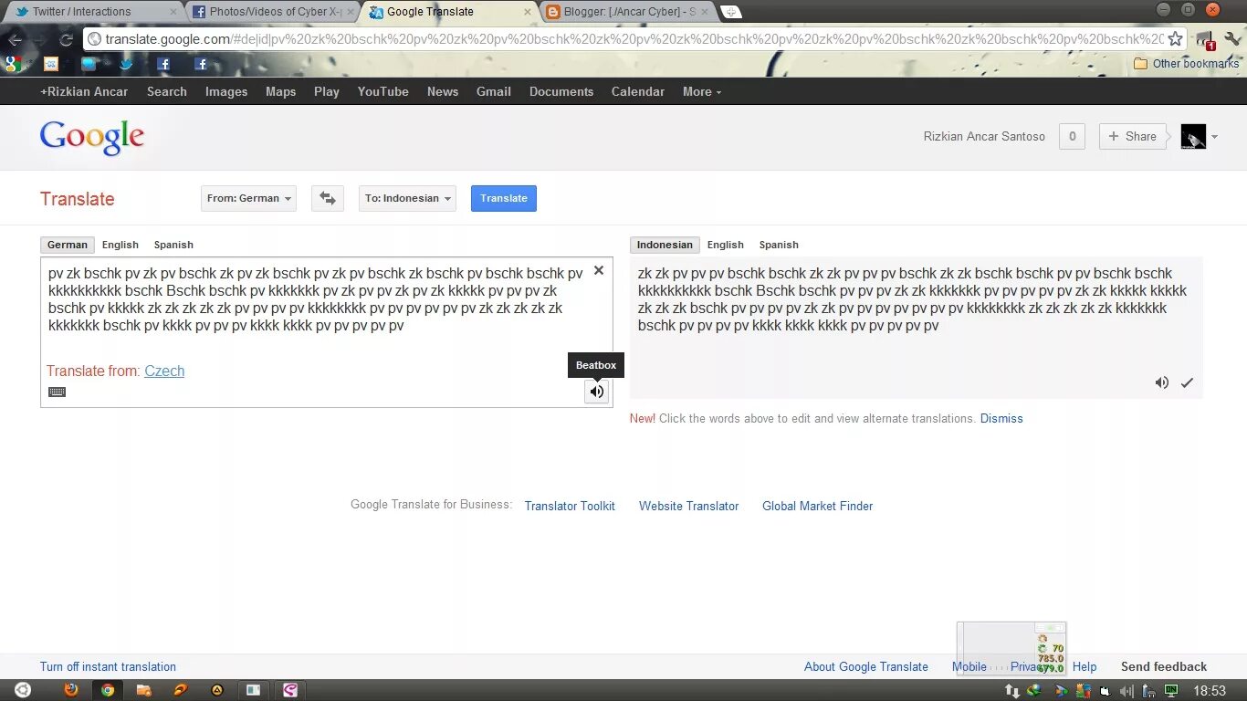Select Spanish source language tab
This screenshot has width=1247, height=701.
tap(173, 245)
